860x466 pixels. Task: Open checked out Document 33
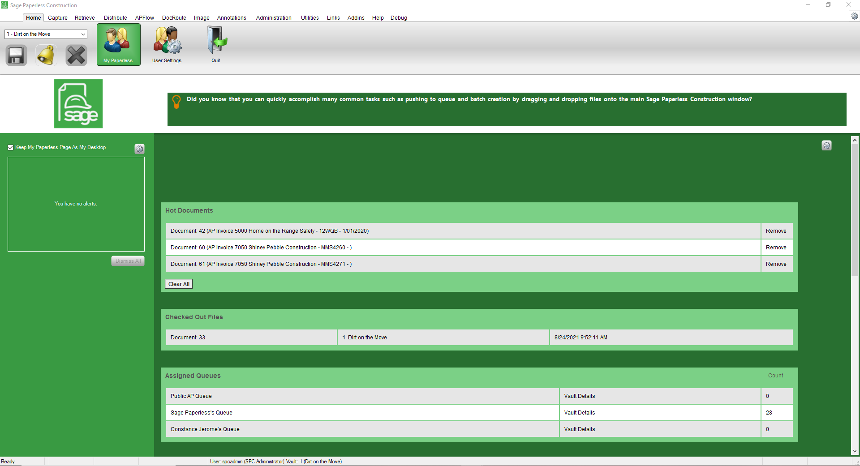[x=251, y=338]
